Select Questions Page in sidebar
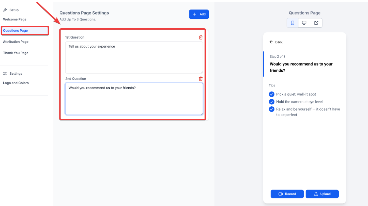Image resolution: width=368 pixels, height=206 pixels. [x=15, y=31]
